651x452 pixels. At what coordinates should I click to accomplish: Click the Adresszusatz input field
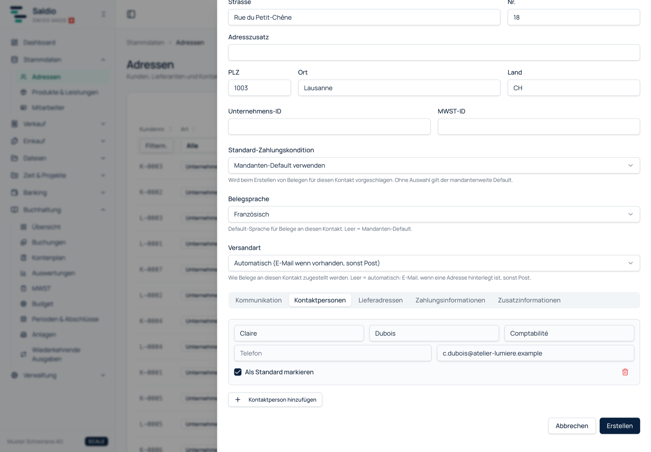[434, 52]
